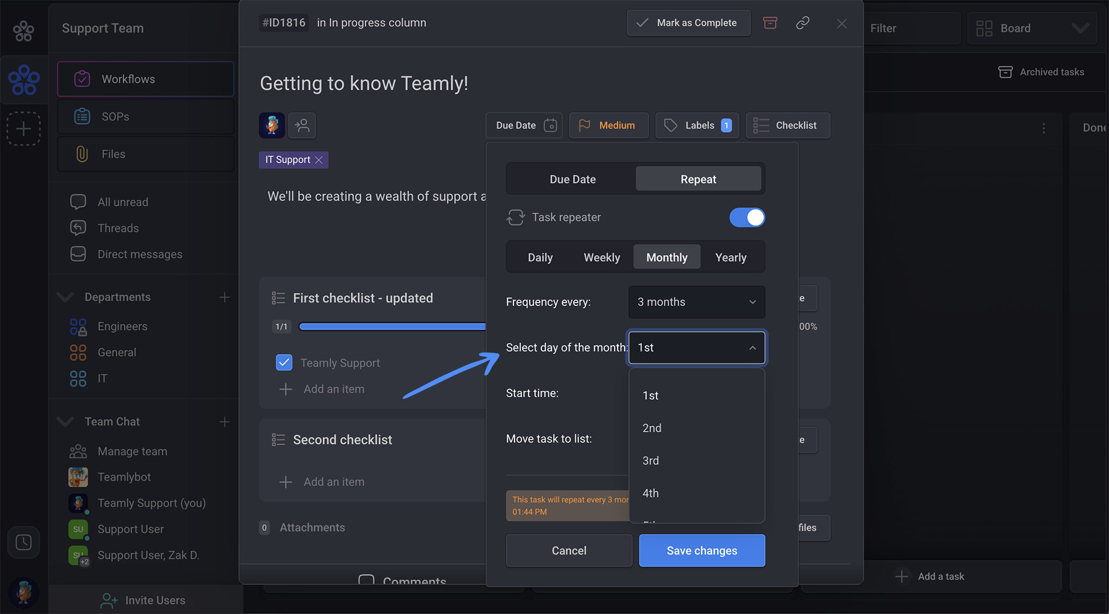Add an item to Second checklist

[x=322, y=482]
